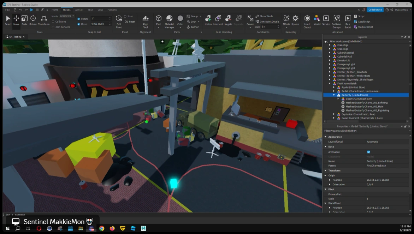Enable the Collisions checkbox
414x234 pixels.
point(53,22)
